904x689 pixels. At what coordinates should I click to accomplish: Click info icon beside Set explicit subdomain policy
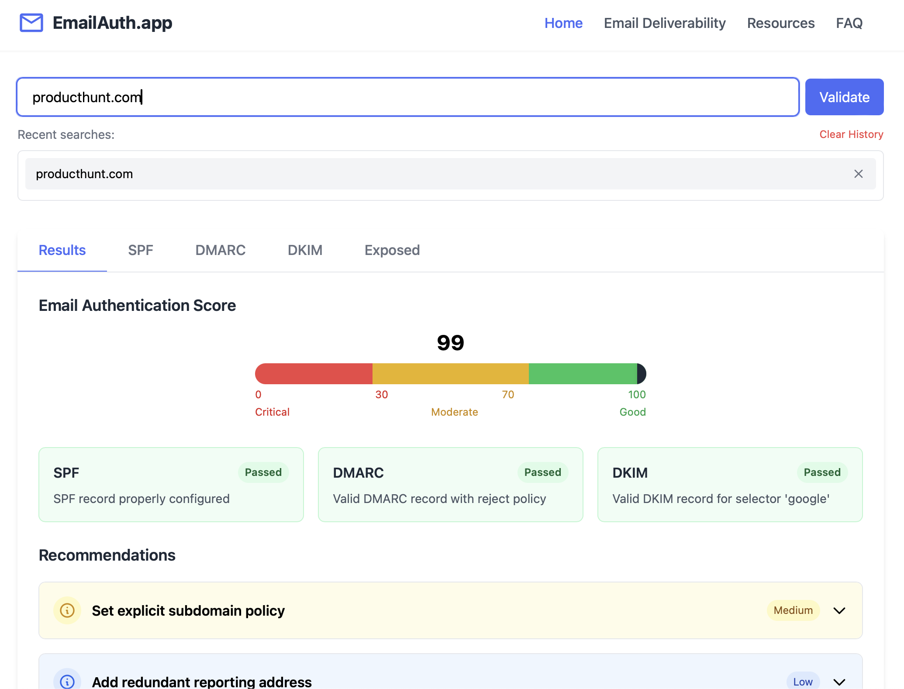[67, 610]
